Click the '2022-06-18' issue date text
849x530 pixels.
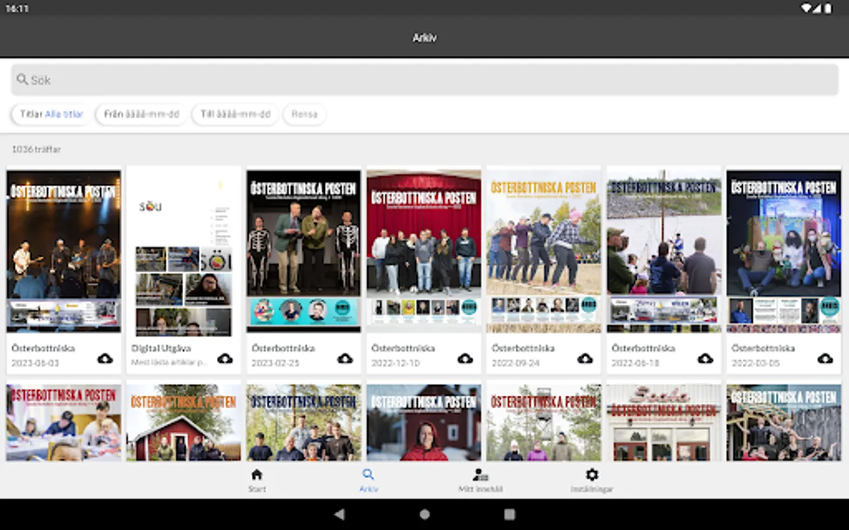[636, 363]
